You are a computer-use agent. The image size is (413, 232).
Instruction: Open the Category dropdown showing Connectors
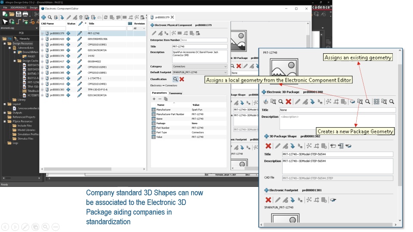click(199, 67)
